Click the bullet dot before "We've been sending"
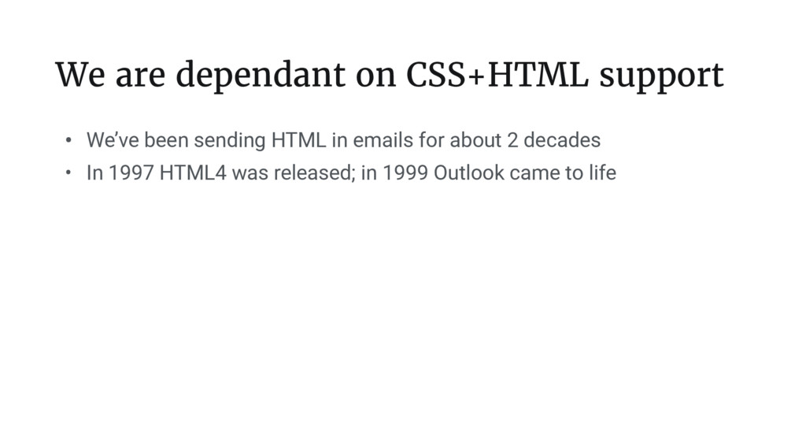The image size is (806, 445). 68,140
